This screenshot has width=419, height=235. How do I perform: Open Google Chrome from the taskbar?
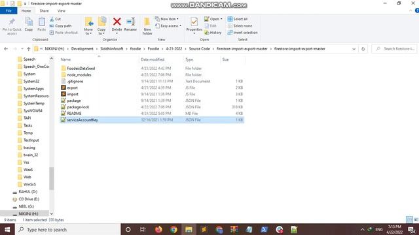(x=173, y=229)
